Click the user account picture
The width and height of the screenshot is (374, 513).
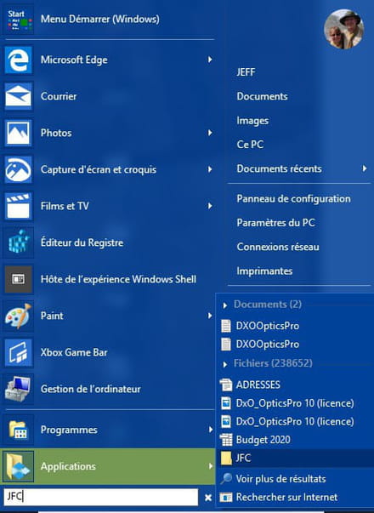[344, 29]
